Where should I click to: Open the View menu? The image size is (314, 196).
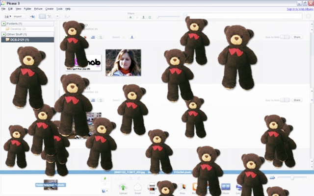[19, 9]
